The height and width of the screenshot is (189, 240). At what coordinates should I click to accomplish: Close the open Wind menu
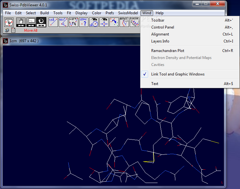coord(147,13)
